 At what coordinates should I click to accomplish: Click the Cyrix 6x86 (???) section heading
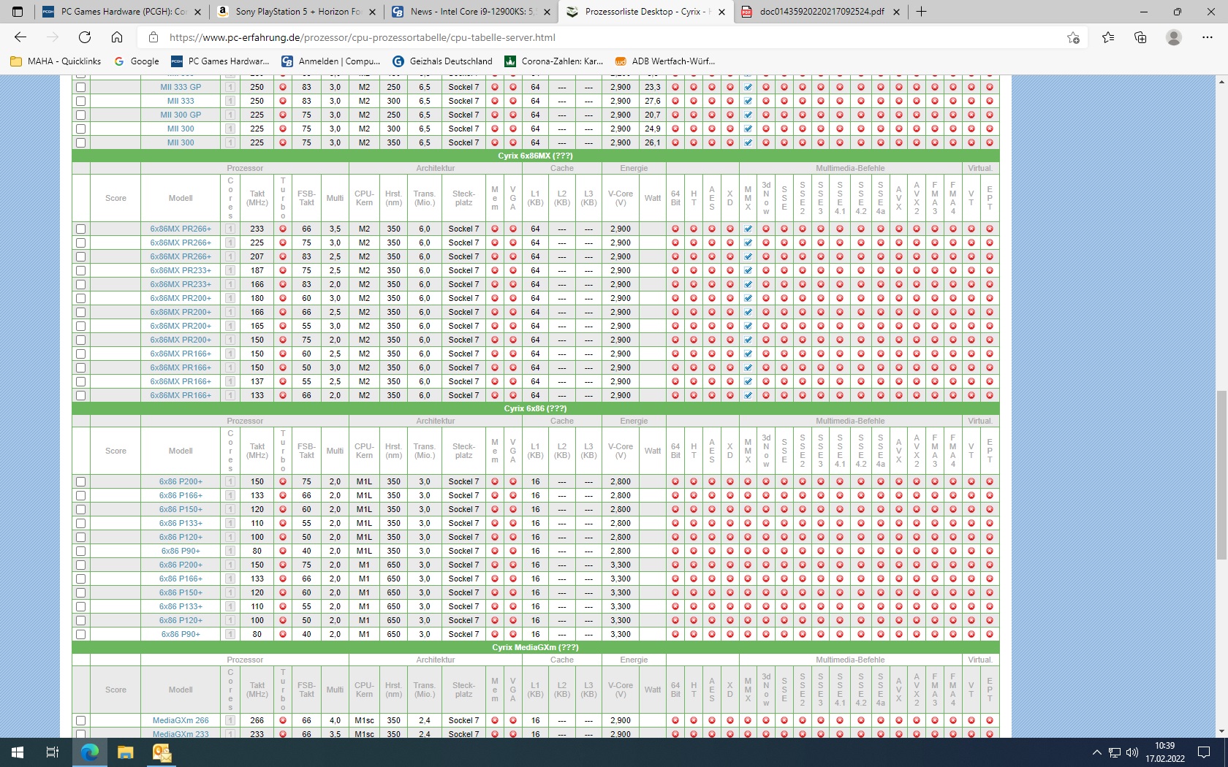point(535,408)
